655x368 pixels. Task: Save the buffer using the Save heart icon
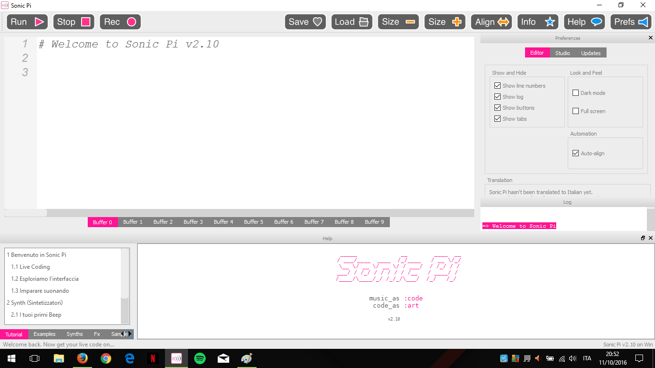point(317,22)
